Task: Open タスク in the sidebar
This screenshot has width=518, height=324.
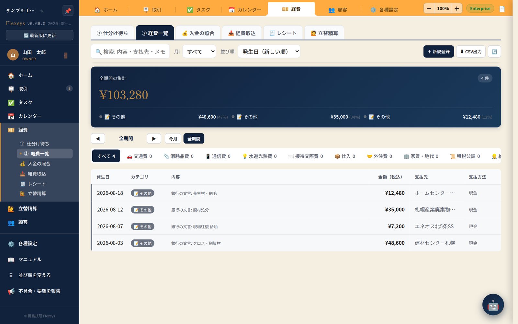Action: (39, 102)
